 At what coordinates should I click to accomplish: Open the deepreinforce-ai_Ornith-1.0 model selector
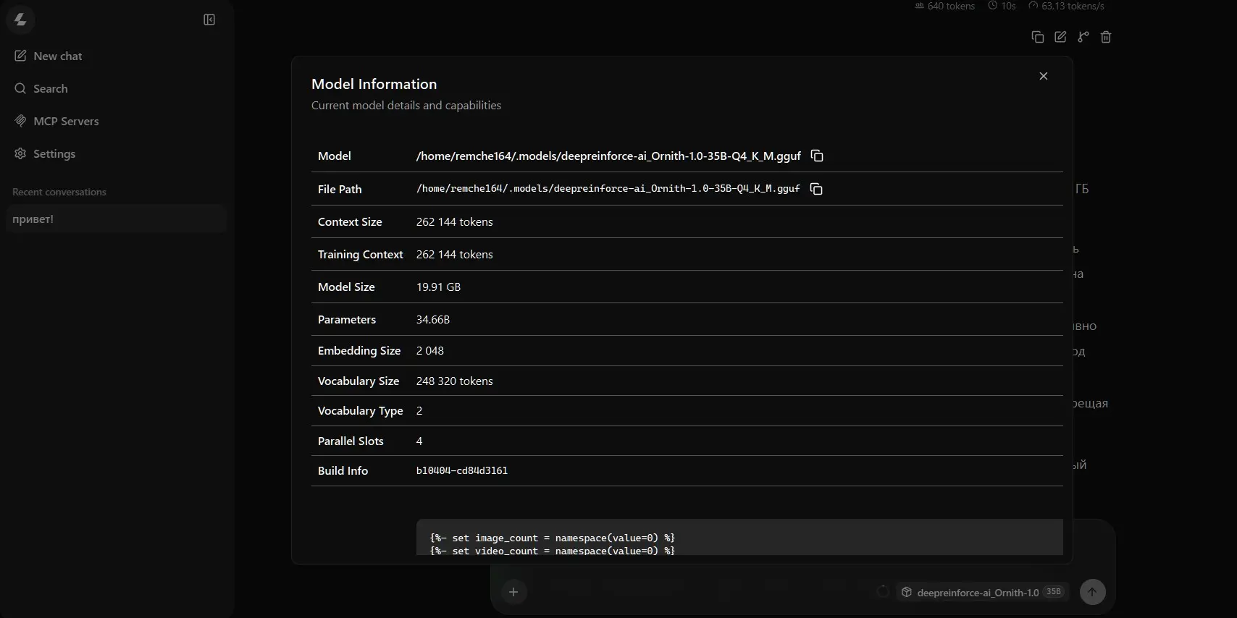coord(983,592)
